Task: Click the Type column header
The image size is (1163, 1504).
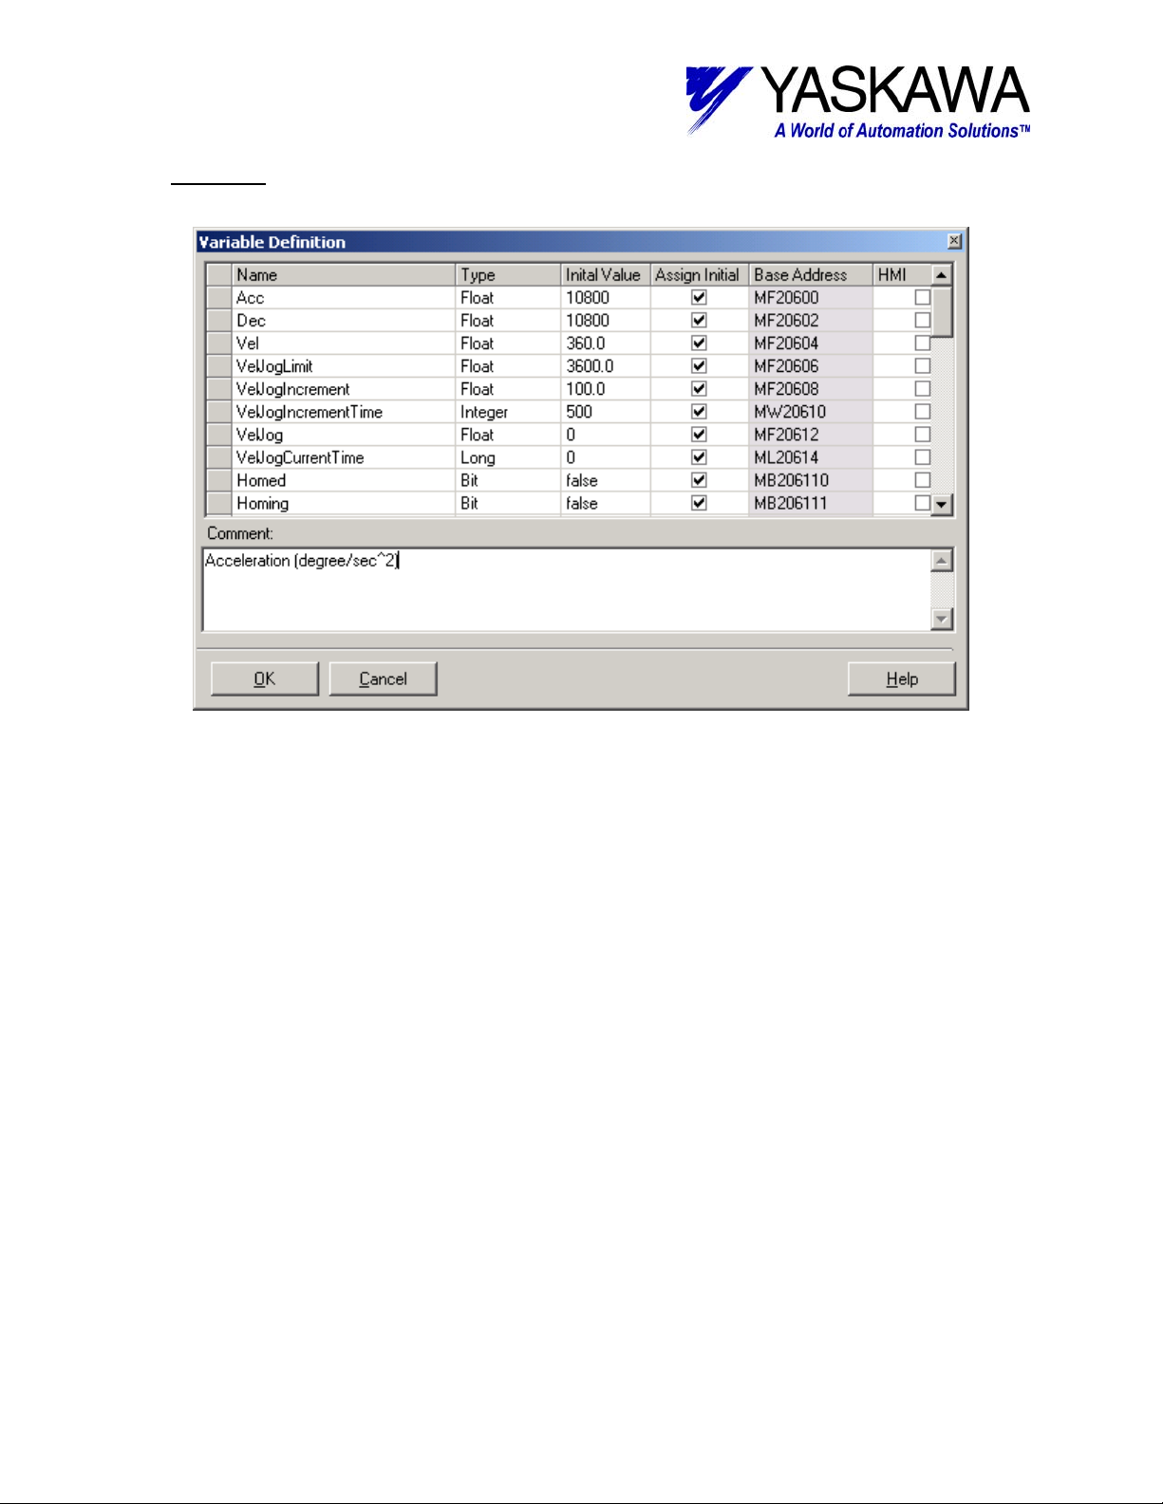Action: [x=508, y=274]
